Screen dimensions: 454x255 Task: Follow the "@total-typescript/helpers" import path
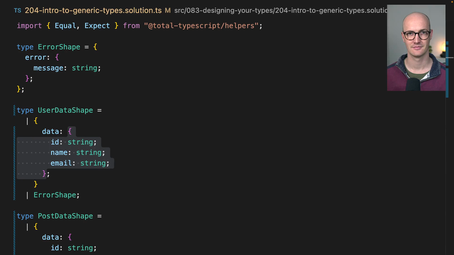point(201,25)
